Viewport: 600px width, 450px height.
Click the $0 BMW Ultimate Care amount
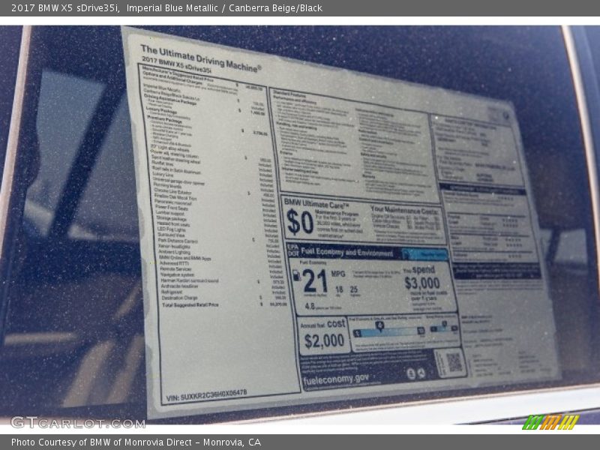click(300, 222)
